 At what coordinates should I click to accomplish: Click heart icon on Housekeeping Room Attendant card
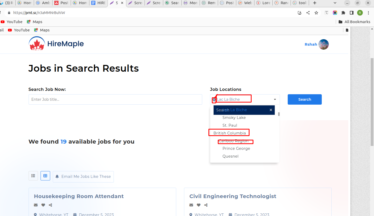point(43,205)
